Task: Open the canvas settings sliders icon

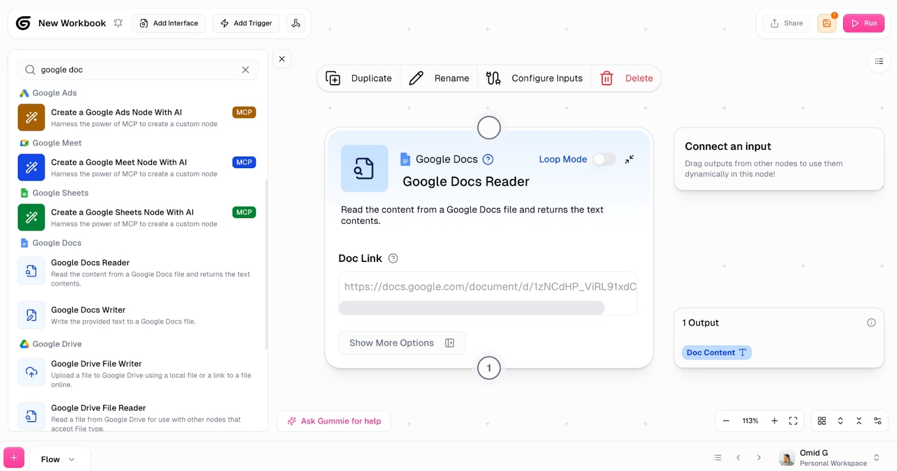Action: click(877, 421)
